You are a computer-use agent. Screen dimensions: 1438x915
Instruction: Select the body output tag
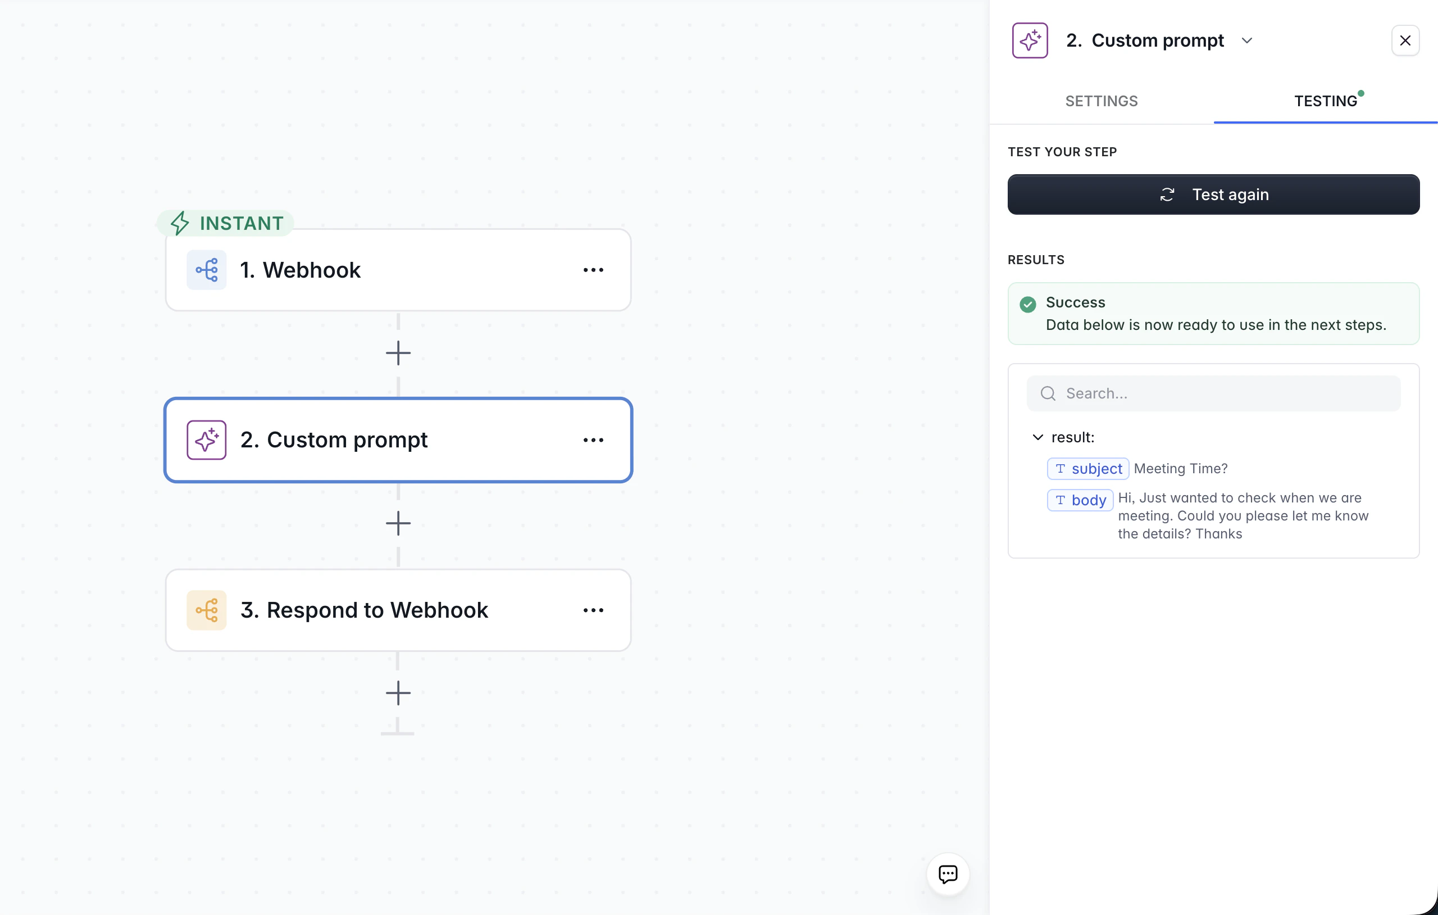tap(1080, 500)
